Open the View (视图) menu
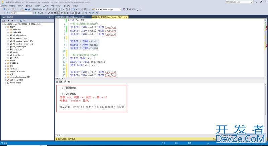This screenshot has width=268, height=146. 20,6
